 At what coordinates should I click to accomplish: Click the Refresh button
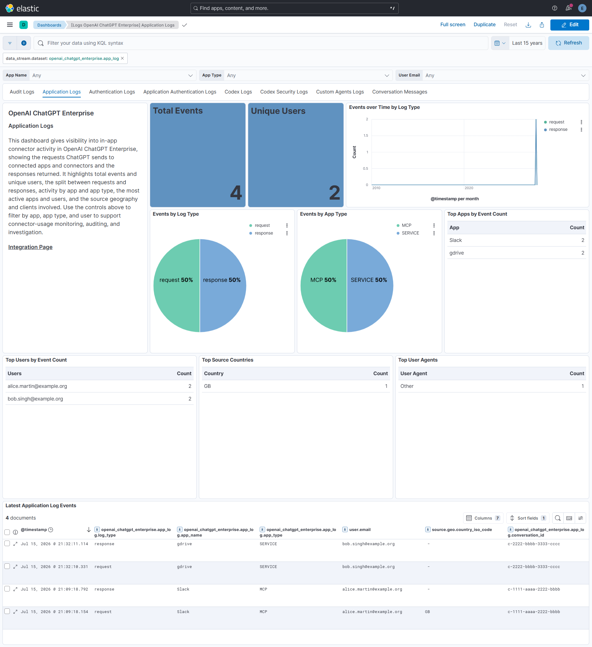pyautogui.click(x=568, y=43)
